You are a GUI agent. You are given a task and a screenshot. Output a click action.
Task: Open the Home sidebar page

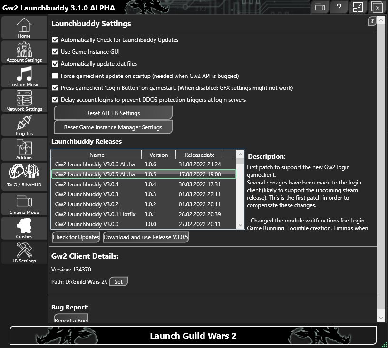pyautogui.click(x=24, y=28)
